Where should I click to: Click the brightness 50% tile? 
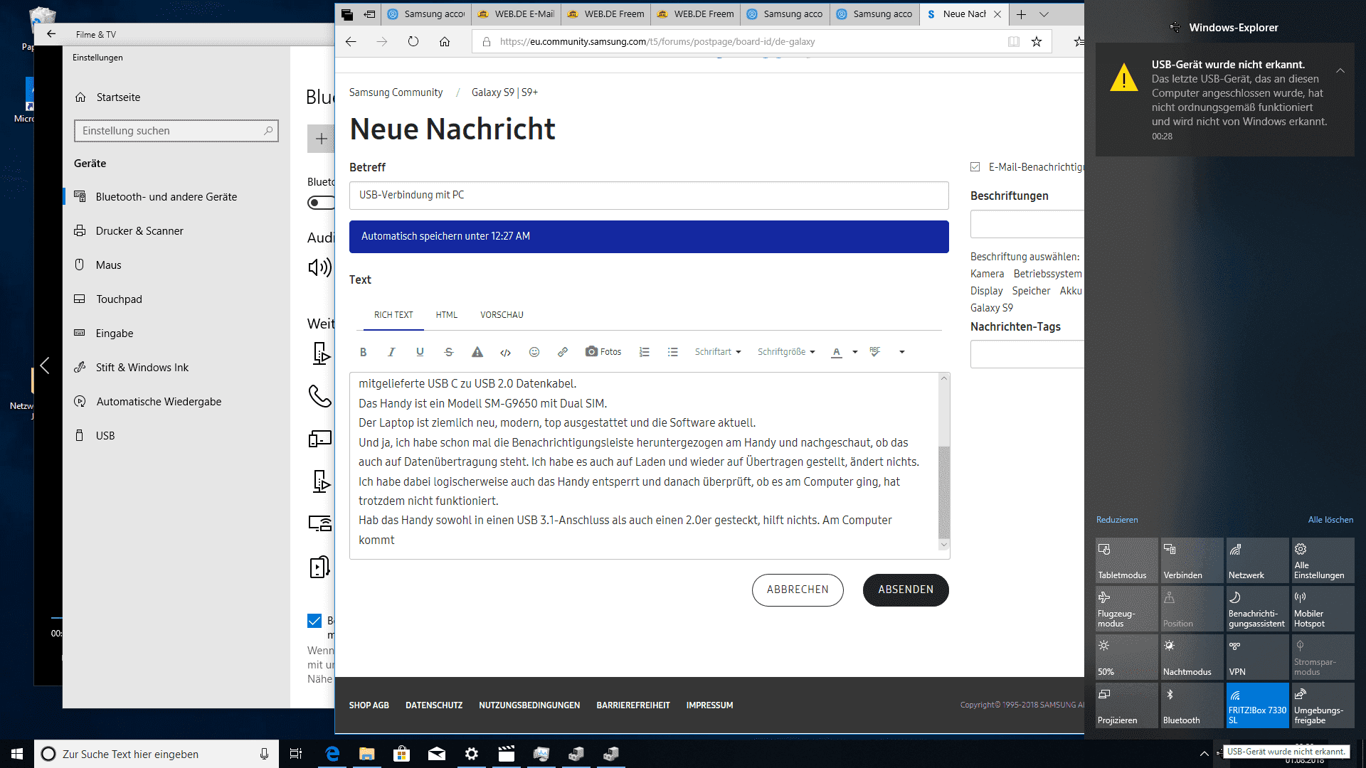click(1126, 657)
